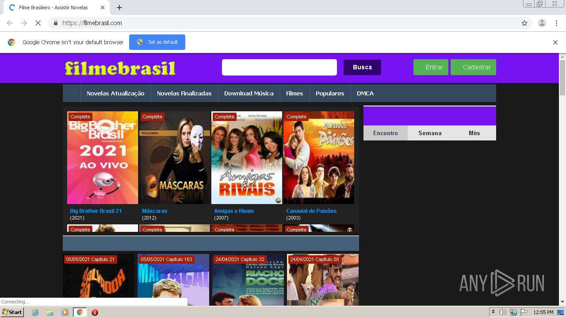Screen dimensions: 566x318
Task: Open Novelas Atualização menu item
Action: pyautogui.click(x=115, y=93)
